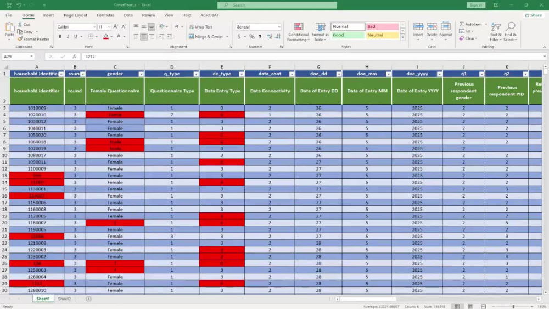Decrease the font size

tap(124, 27)
